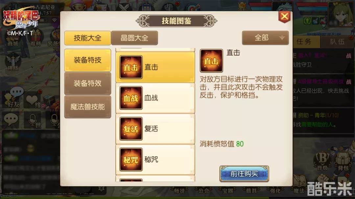Viewport: 355px width, 199px height.
Task: Switch to the 技能大全 tab
Action: coord(88,38)
